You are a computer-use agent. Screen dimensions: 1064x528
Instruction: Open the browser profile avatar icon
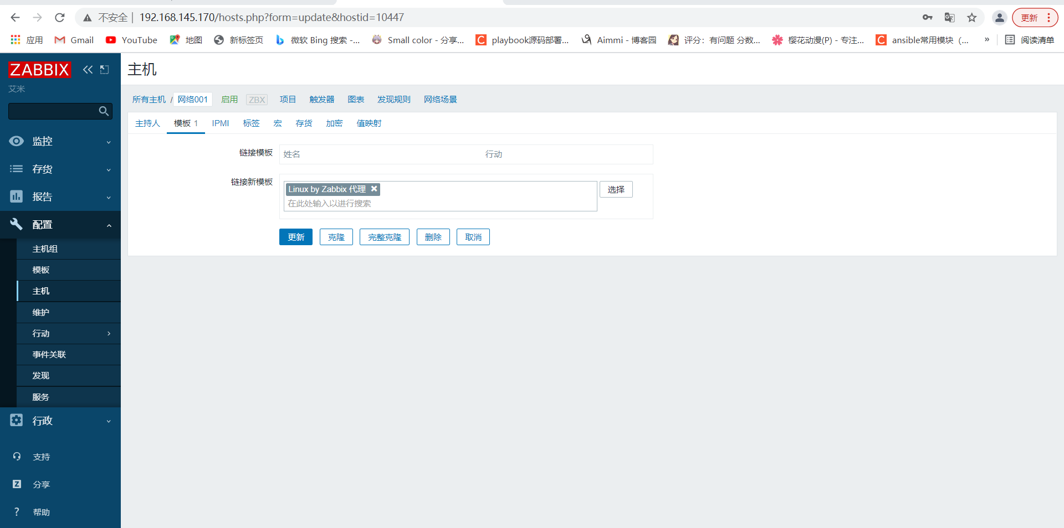click(x=1000, y=18)
